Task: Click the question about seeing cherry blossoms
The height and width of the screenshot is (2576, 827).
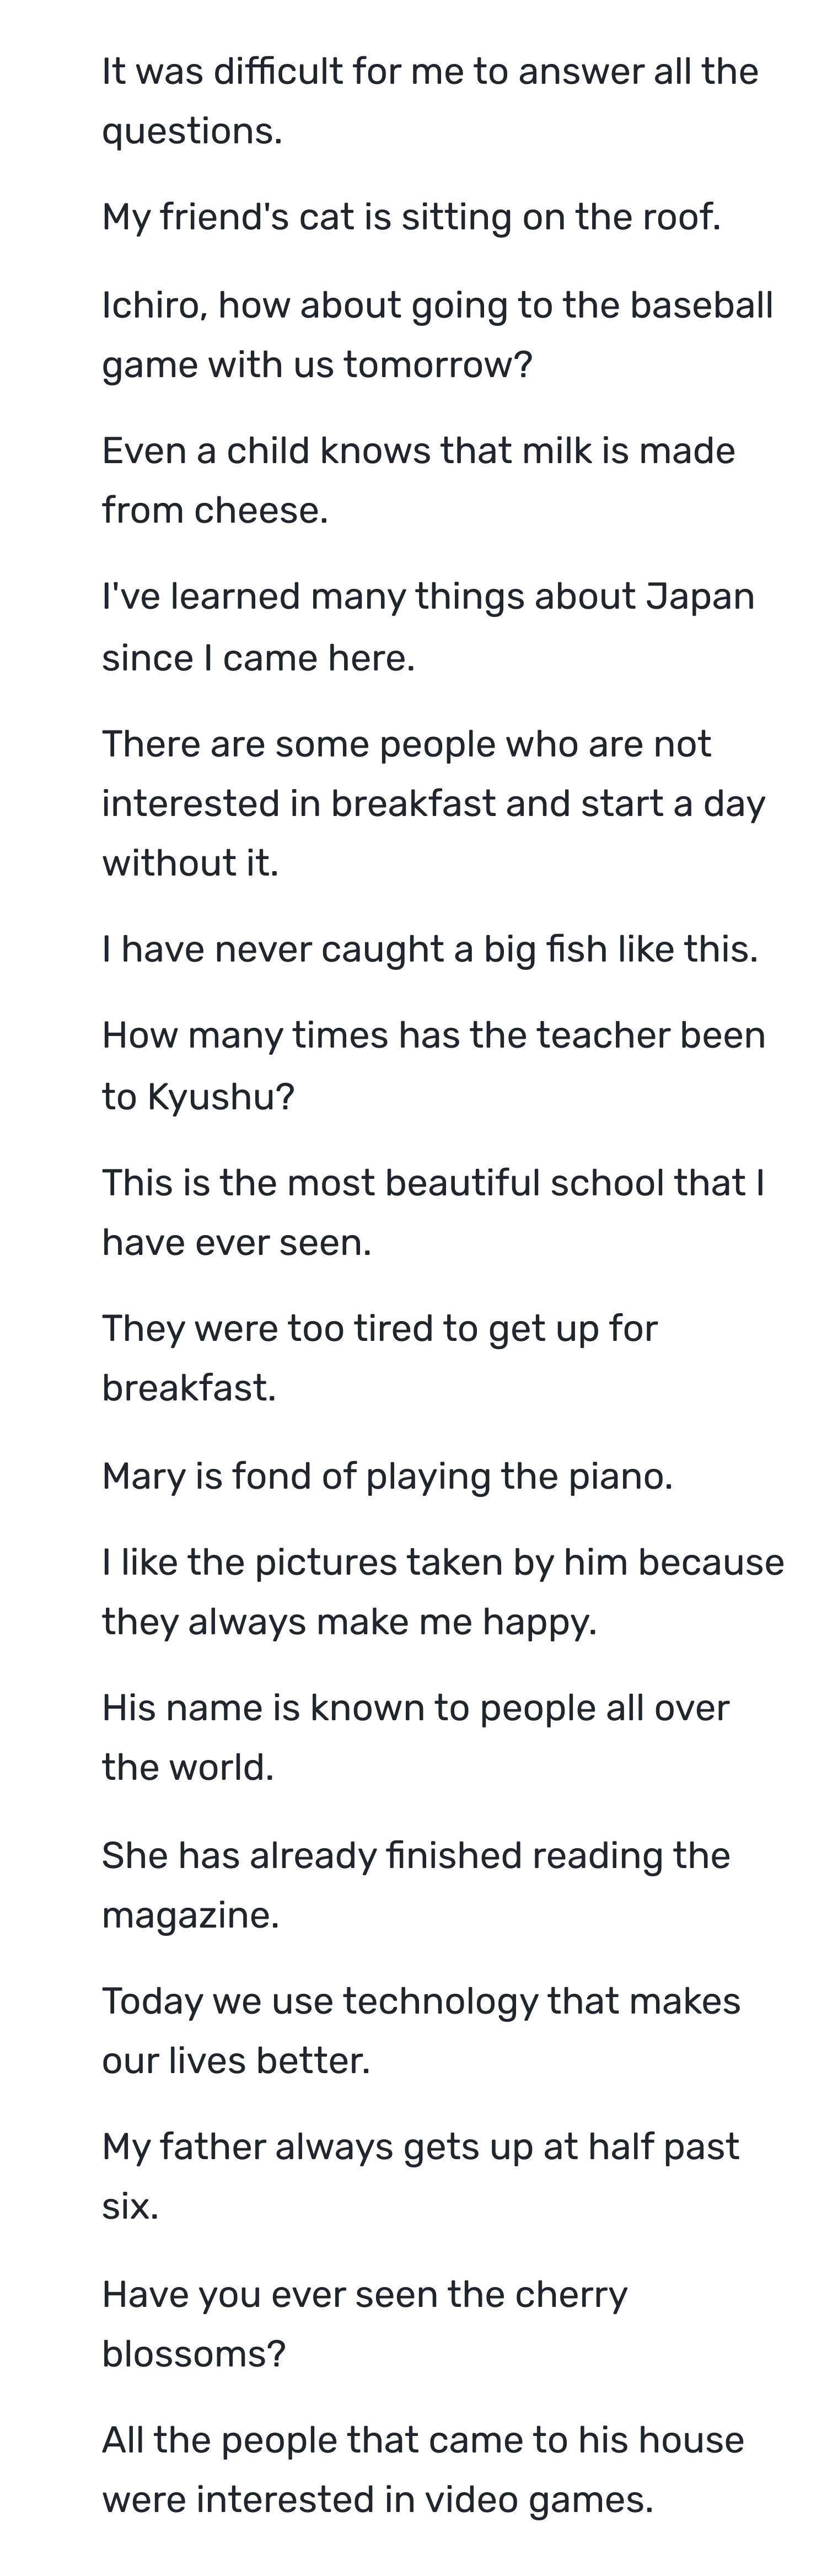Action: pos(364,2324)
